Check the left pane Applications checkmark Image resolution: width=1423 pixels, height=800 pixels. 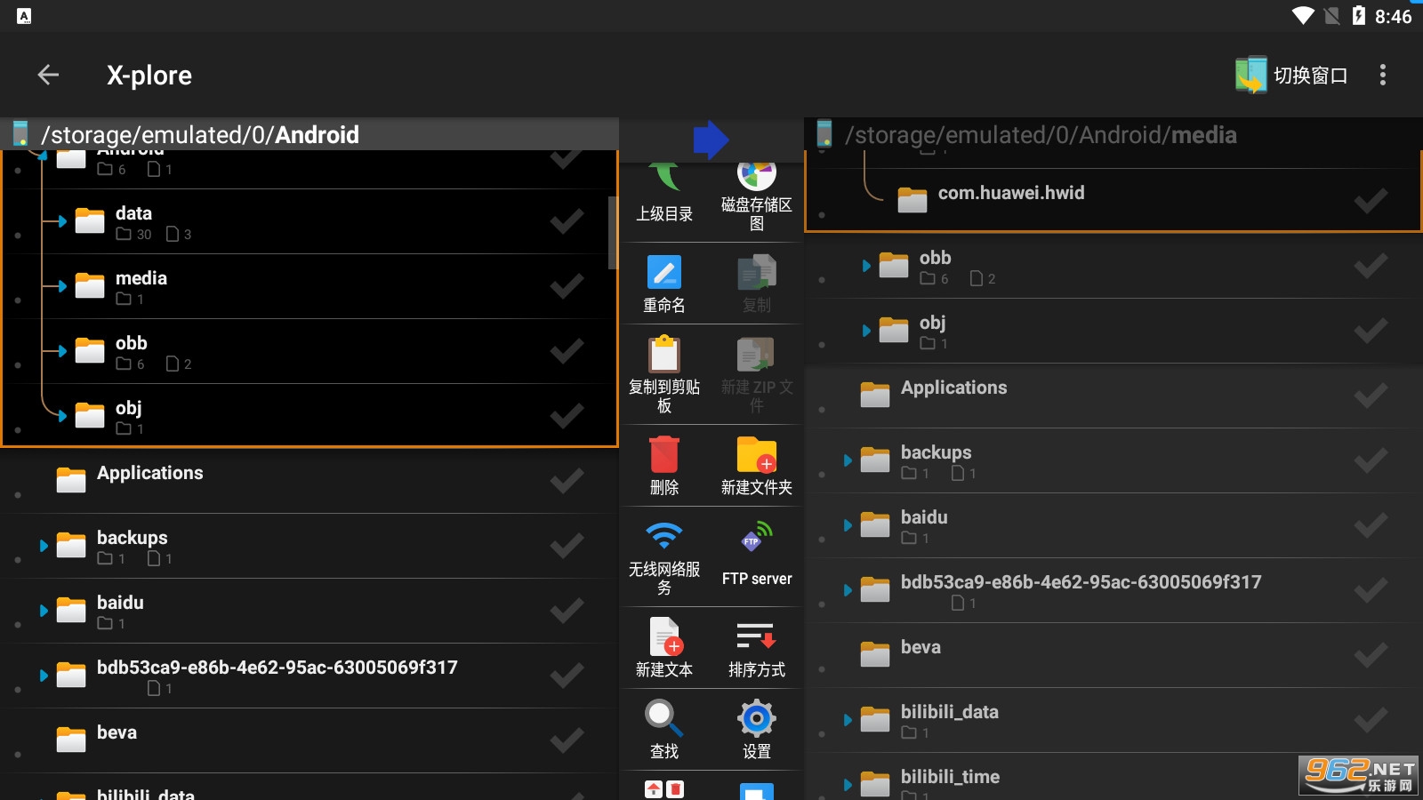tap(567, 481)
